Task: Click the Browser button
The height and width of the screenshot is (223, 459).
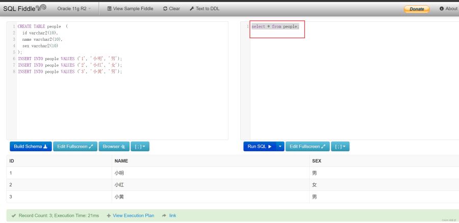Action: coord(114,147)
